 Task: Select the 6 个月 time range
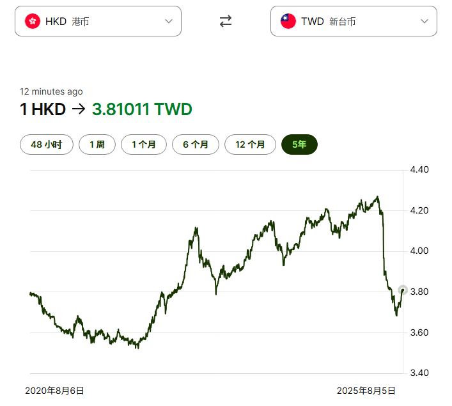coord(196,144)
